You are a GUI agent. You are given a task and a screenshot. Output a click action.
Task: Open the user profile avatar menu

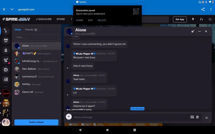(x=210, y=19)
